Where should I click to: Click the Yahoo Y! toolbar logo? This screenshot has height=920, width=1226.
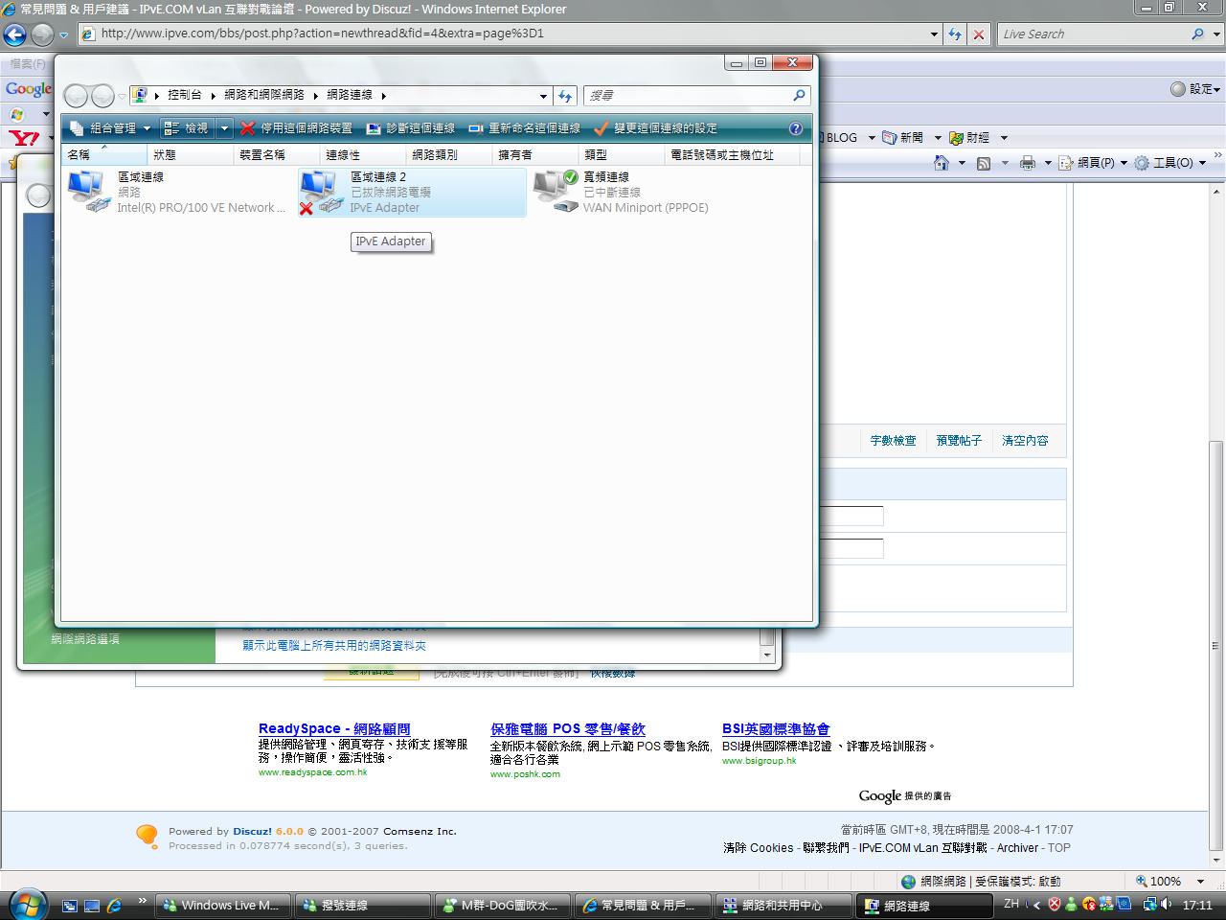pos(23,138)
